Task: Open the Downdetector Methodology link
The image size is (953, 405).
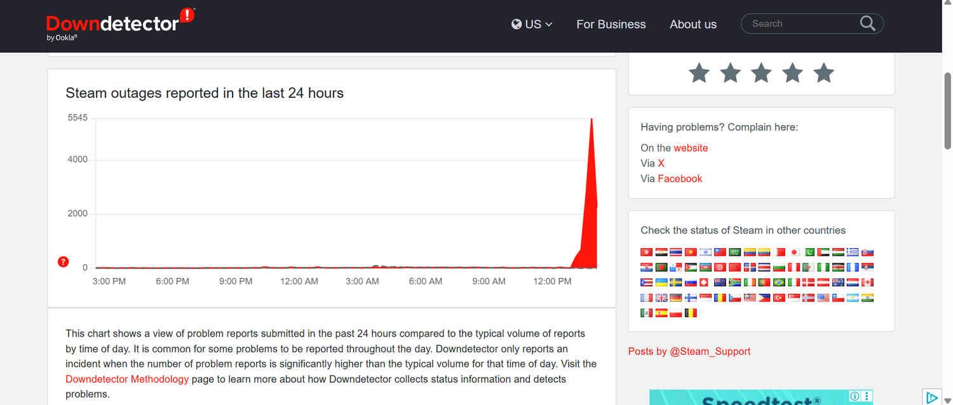Action: point(127,379)
